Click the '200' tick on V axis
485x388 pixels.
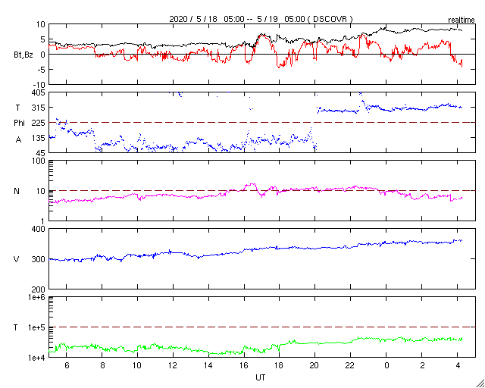39,289
